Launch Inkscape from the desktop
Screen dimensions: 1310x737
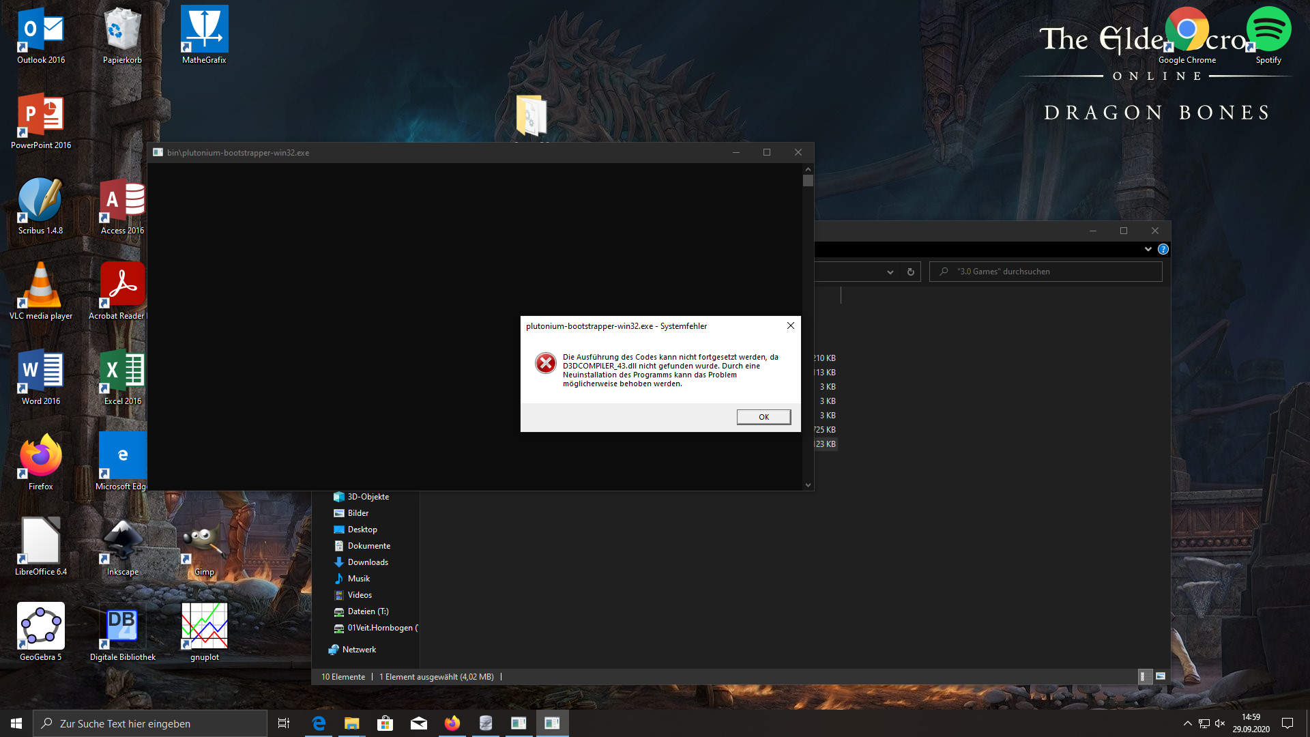(123, 547)
